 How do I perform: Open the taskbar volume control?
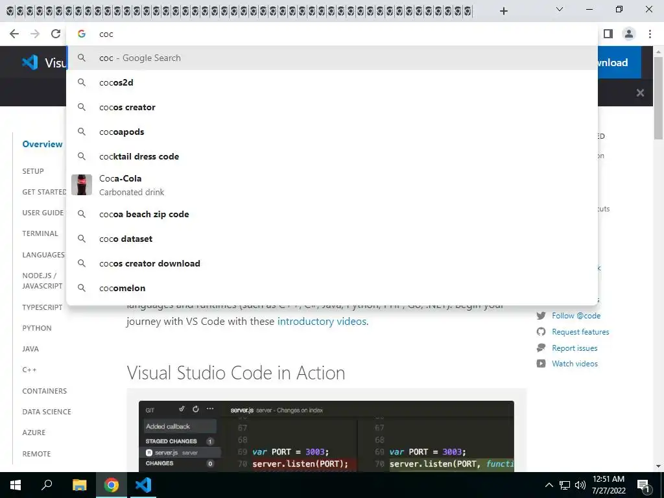[580, 485]
